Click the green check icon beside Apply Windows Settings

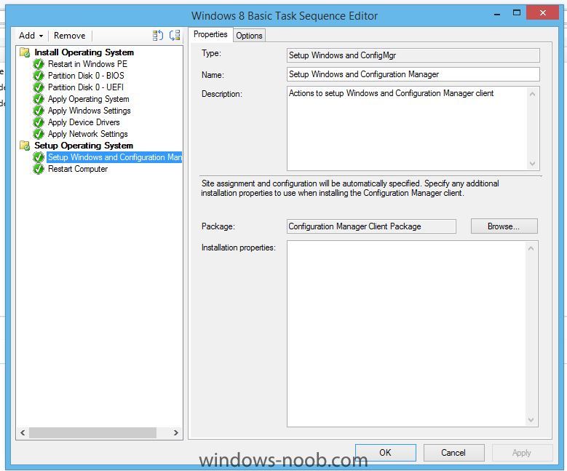coord(39,111)
